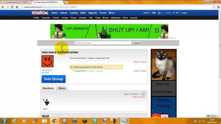Open Windows Media Player taskbar icon
This screenshot has height=124, width=221.
24,121
